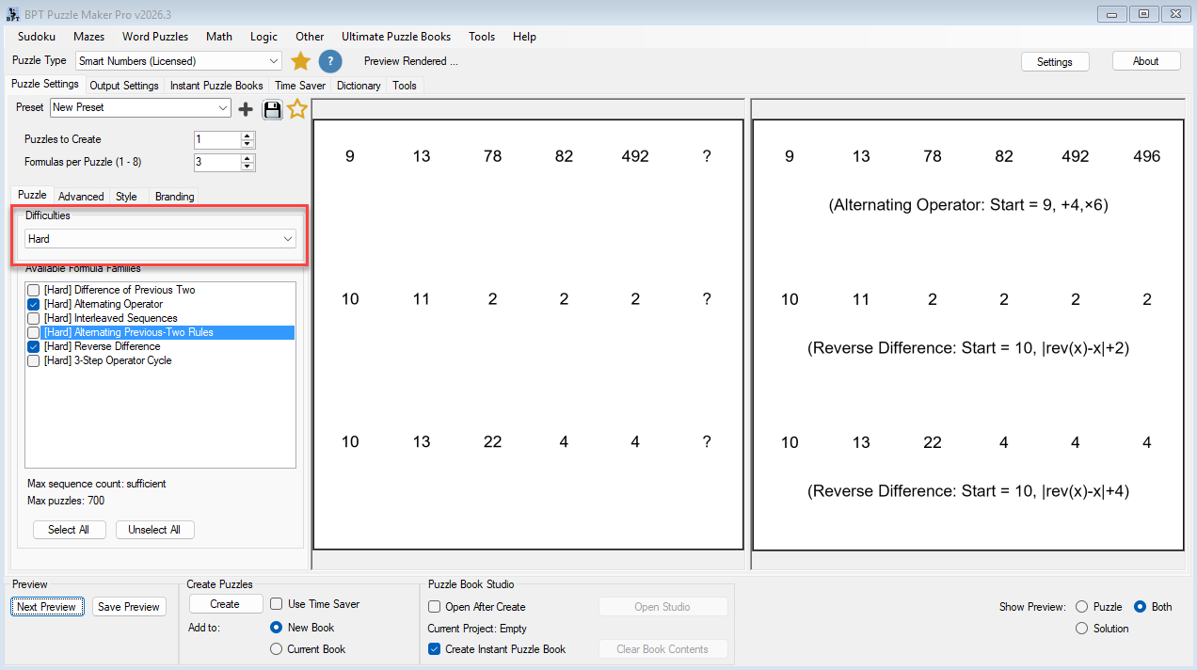
Task: Switch to Instant Puzzle Books tab
Action: pos(216,86)
